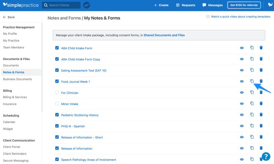Preview the Release of Information form
This screenshot has width=274, height=164.
pyautogui.click(x=242, y=148)
